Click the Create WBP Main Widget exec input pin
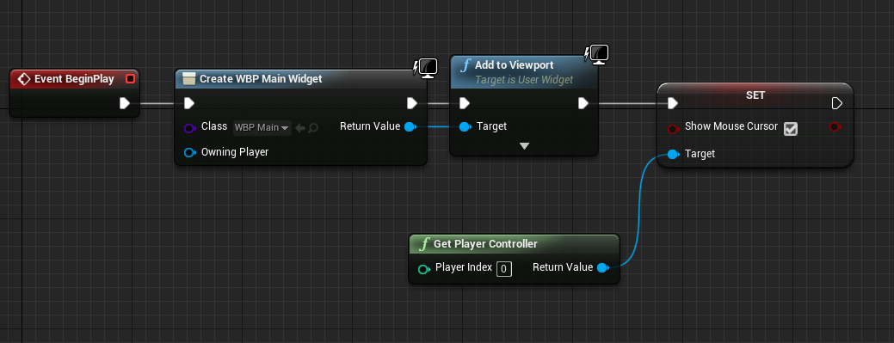 pos(189,103)
